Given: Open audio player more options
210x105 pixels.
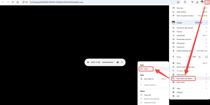Looking at the screenshot, I should [x=122, y=62].
